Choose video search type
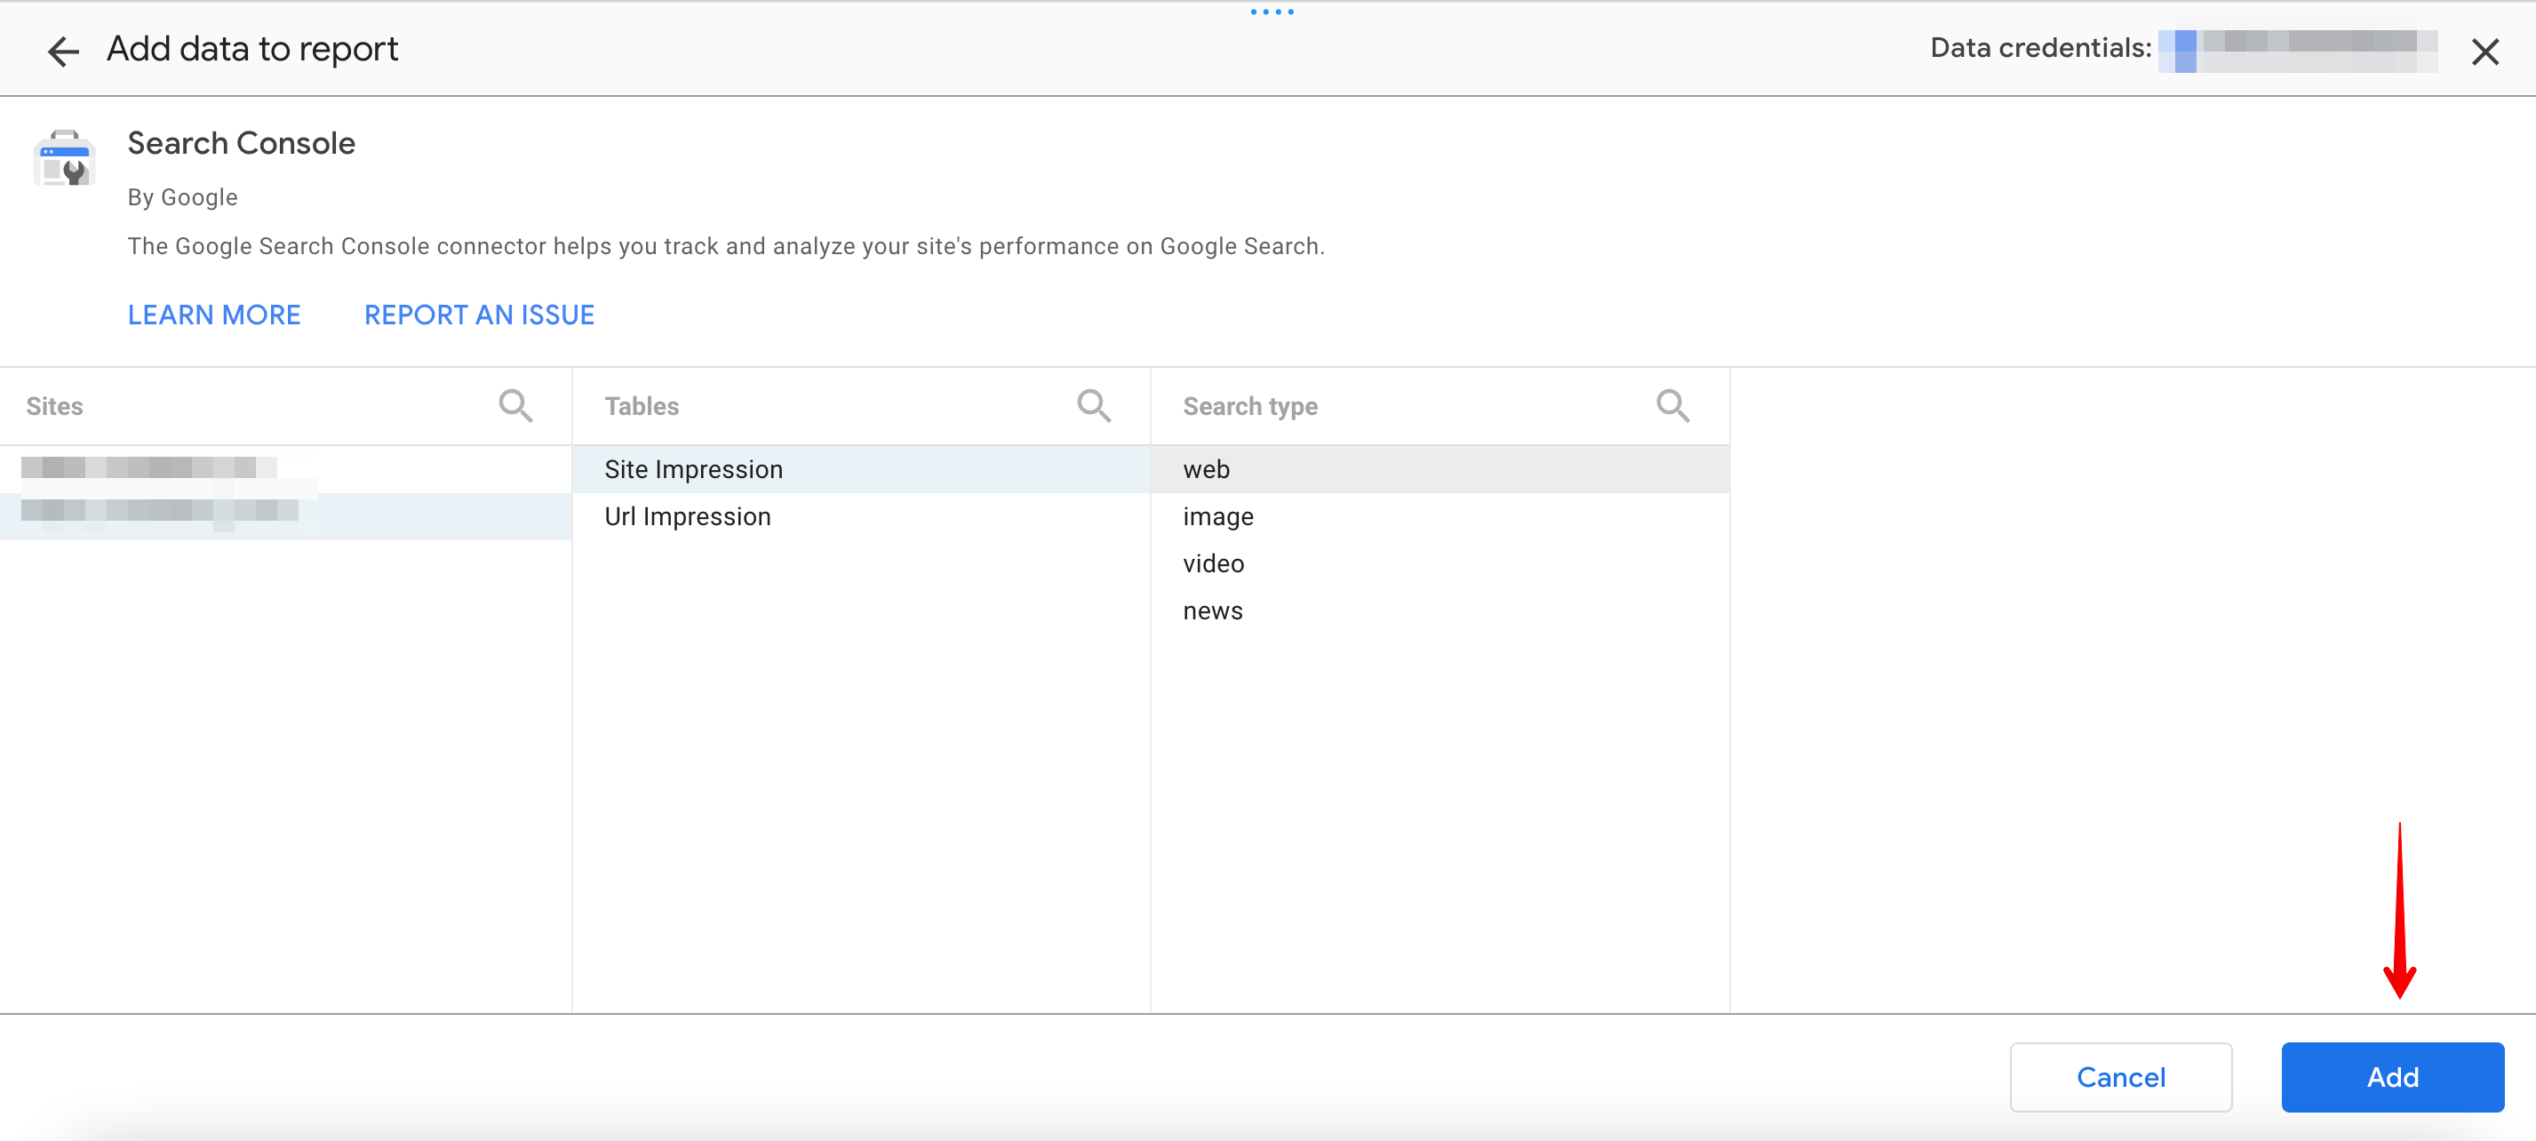The width and height of the screenshot is (2536, 1141). click(x=1439, y=563)
